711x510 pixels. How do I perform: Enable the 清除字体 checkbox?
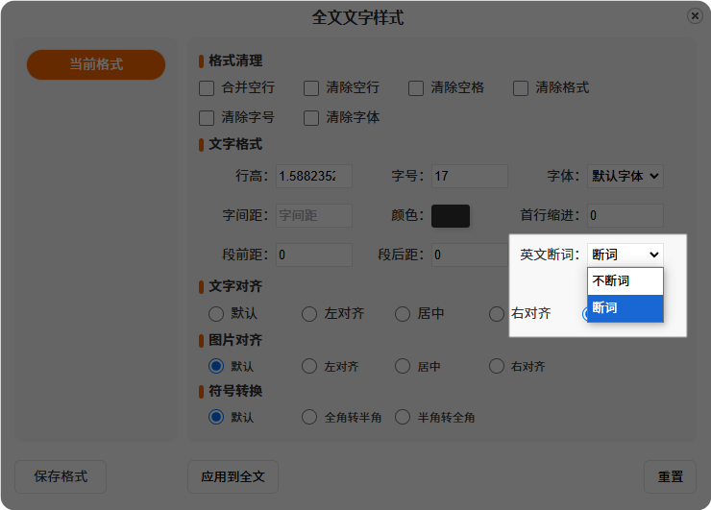pos(311,118)
